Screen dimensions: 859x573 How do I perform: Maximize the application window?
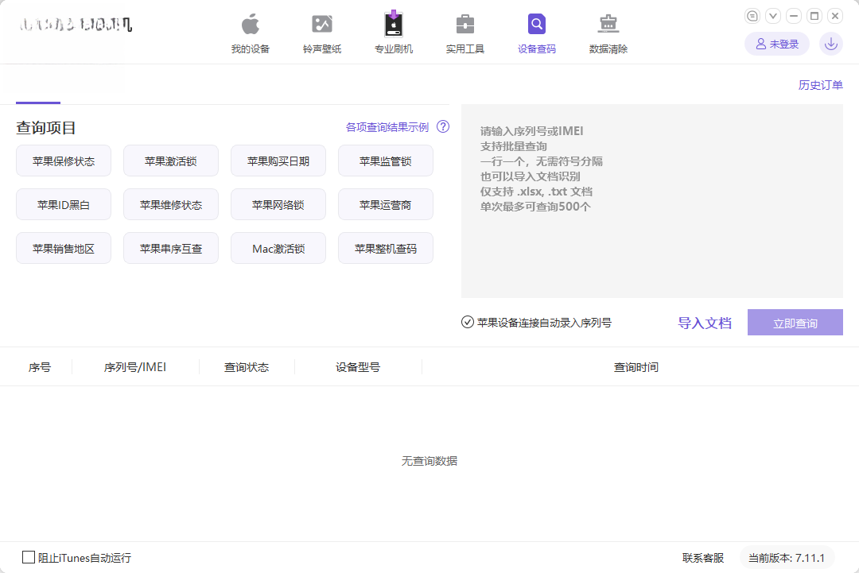[x=814, y=16]
